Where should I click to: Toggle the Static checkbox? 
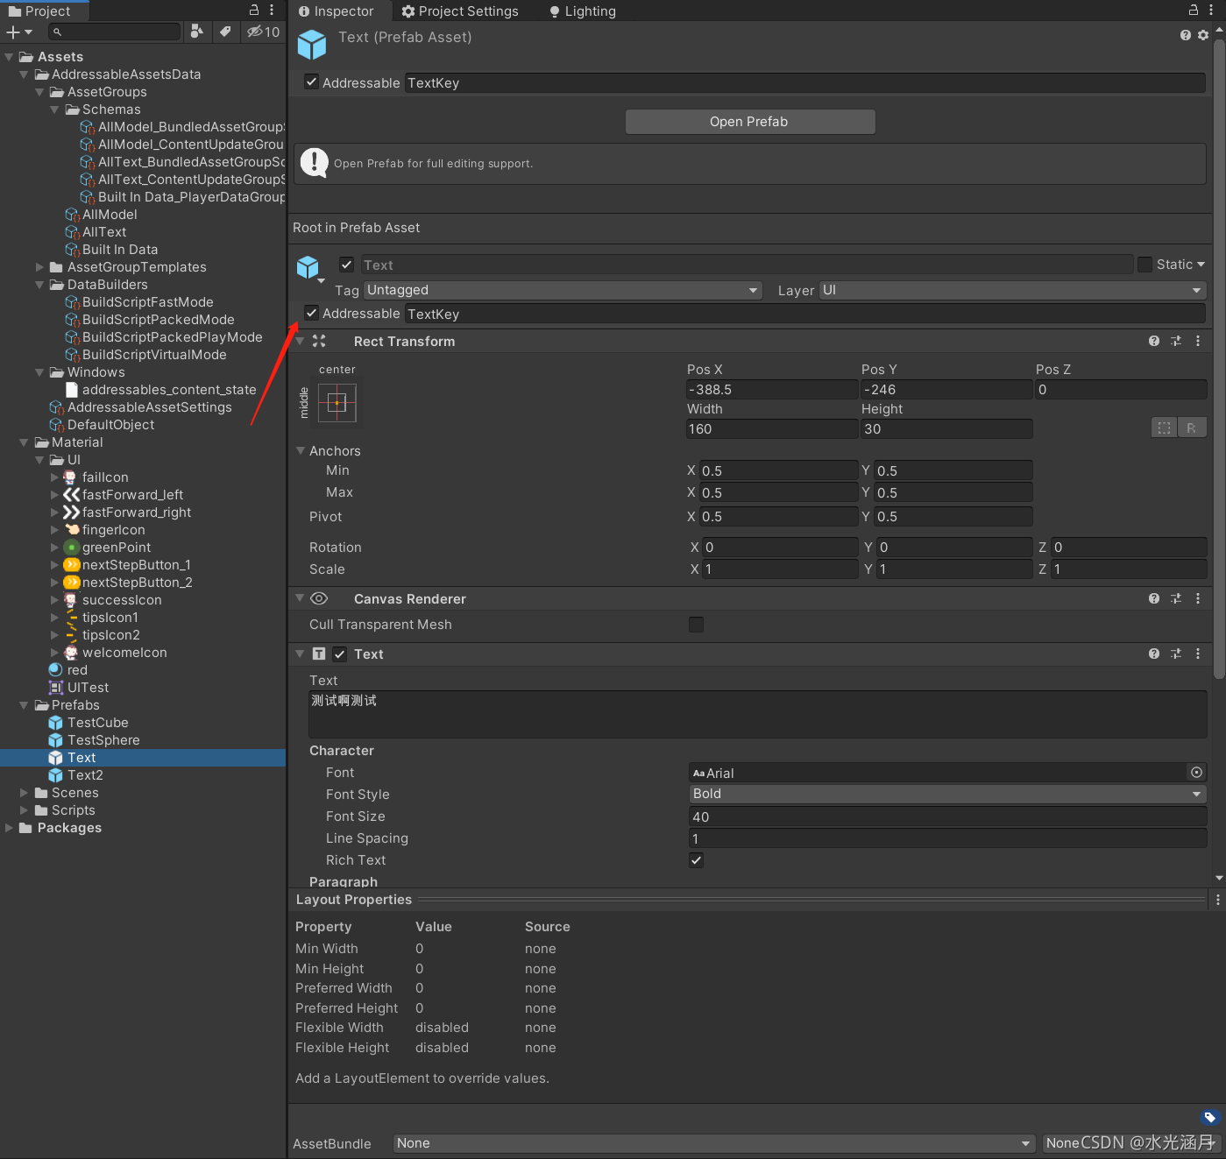tap(1145, 264)
